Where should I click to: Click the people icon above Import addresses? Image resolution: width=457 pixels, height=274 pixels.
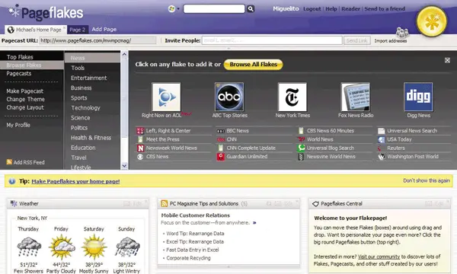402,32
